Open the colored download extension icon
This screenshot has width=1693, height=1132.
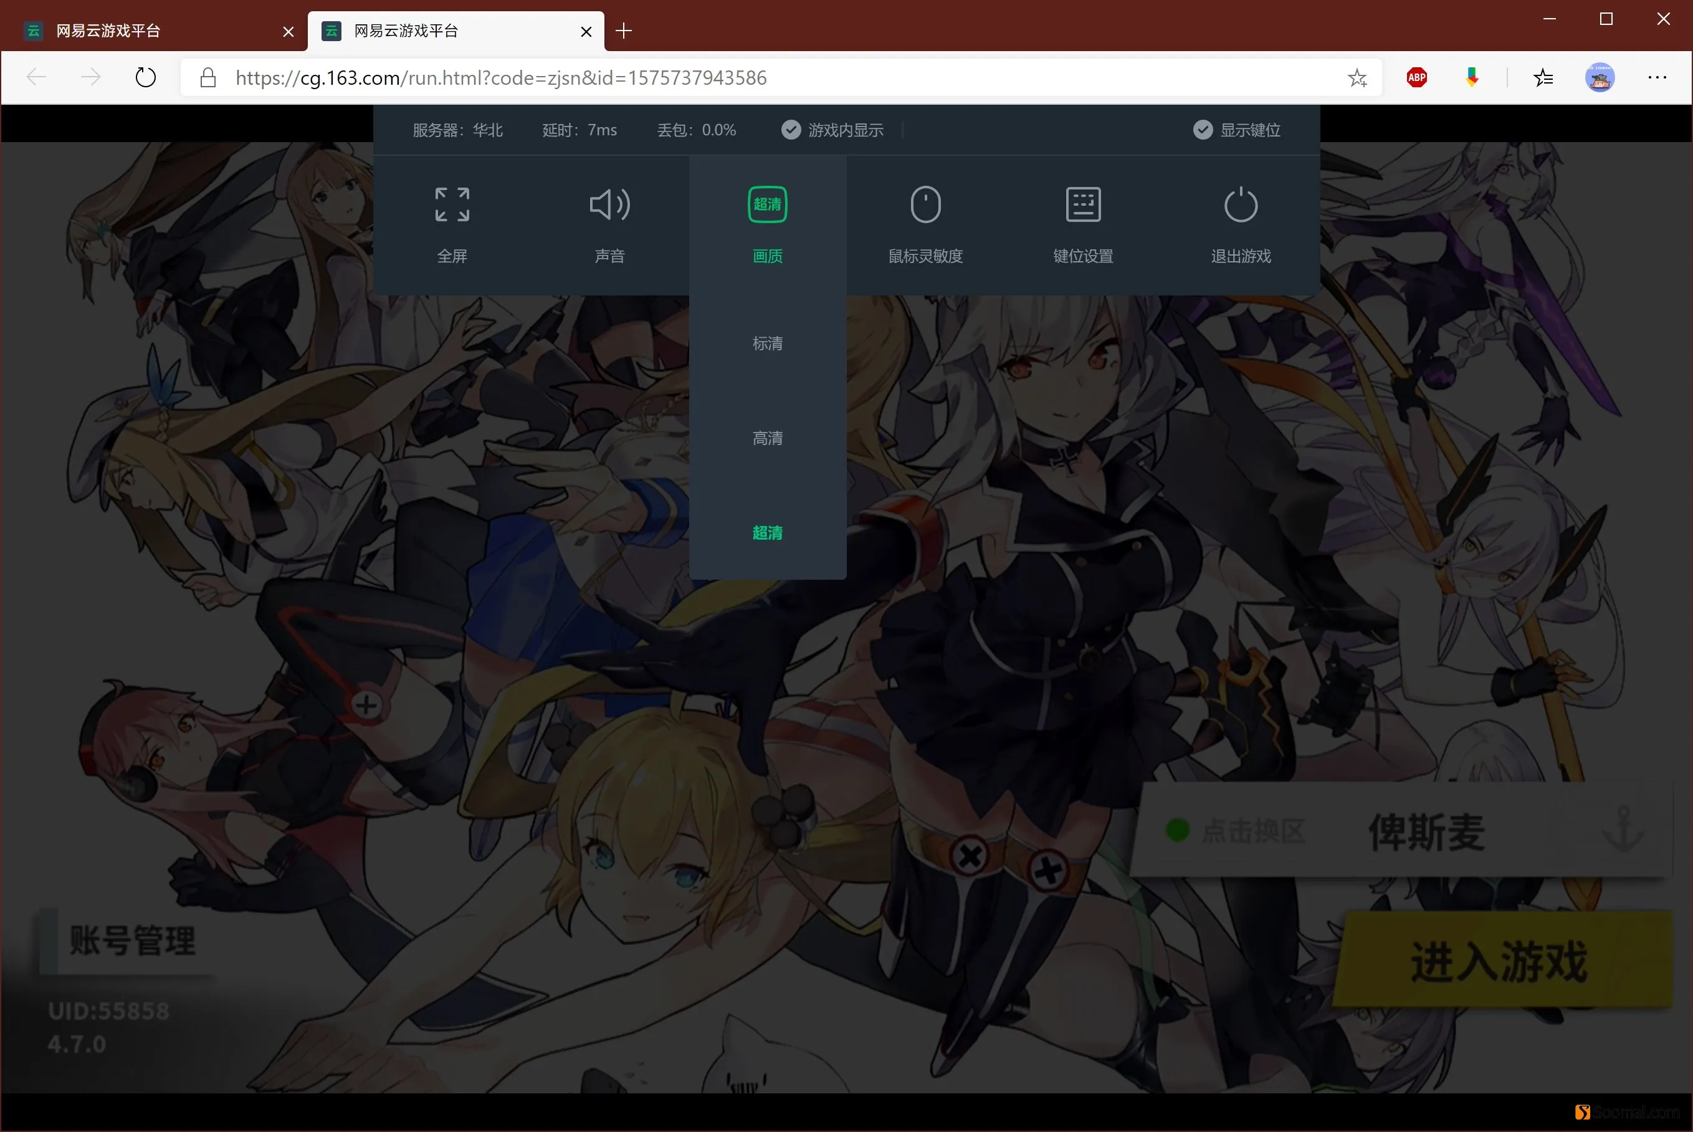point(1471,77)
